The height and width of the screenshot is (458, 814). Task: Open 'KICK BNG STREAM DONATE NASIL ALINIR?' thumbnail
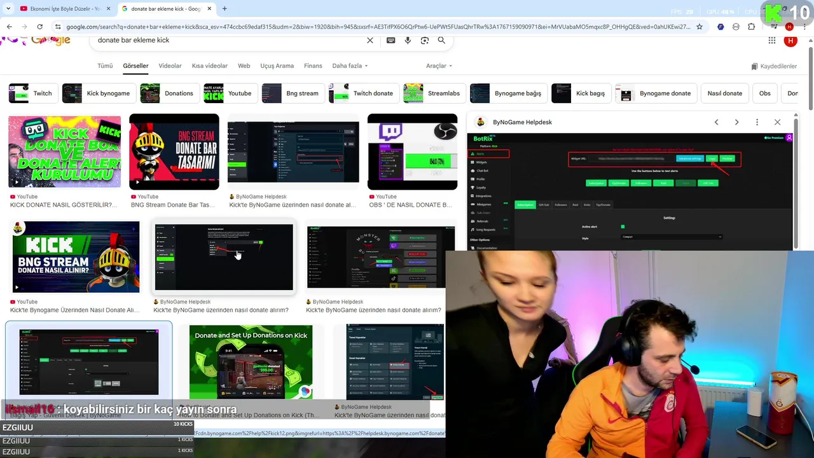76,257
